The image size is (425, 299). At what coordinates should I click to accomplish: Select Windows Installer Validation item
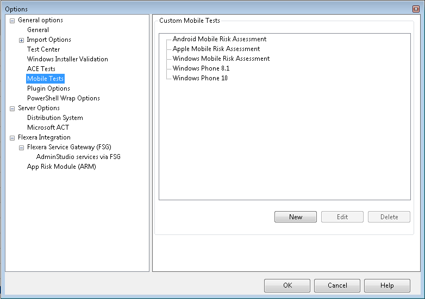click(67, 59)
